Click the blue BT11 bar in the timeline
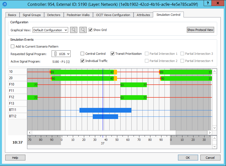 105,110
